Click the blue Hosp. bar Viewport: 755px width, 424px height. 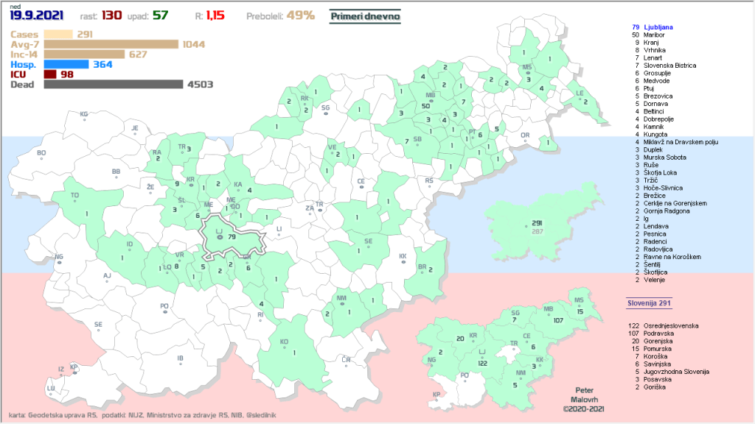pos(66,64)
